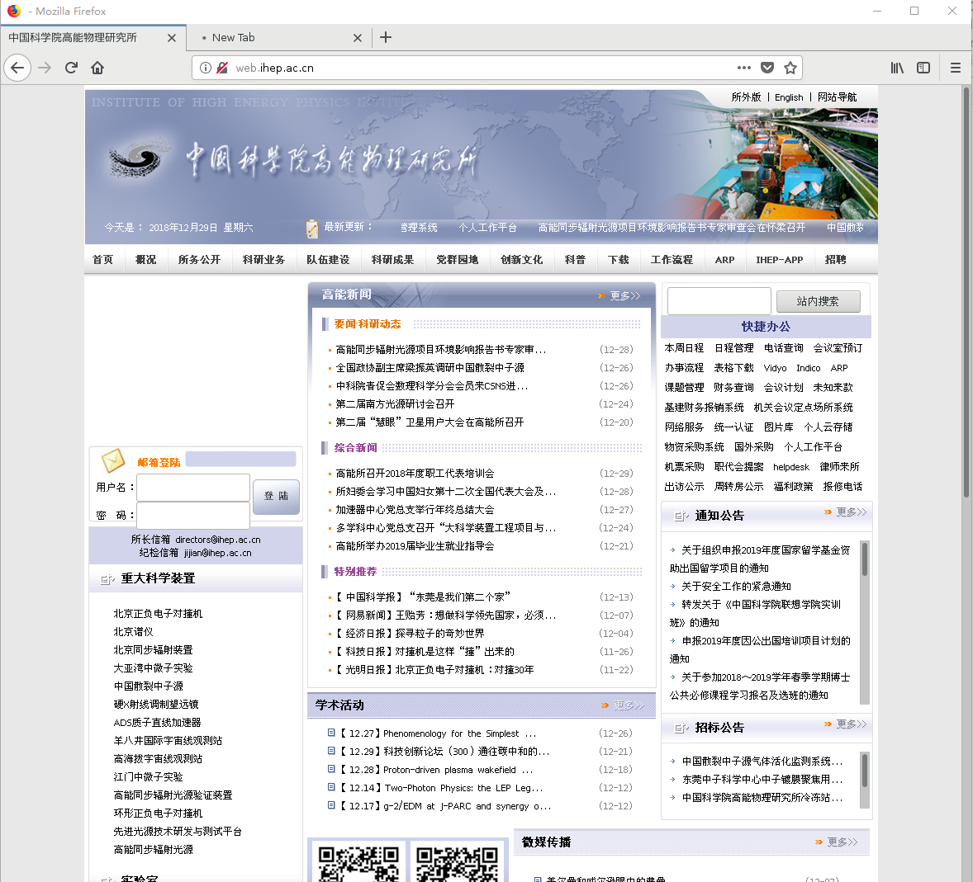Screen dimensions: 973x882
Task: Open news 第二届南方光源研讨会召开
Action: (395, 404)
